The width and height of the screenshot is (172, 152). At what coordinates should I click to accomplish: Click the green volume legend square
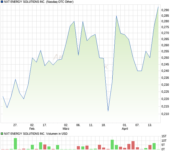[2, 134]
